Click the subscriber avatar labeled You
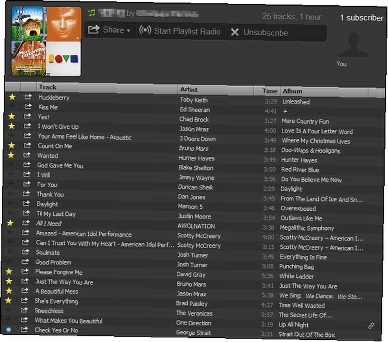Image resolution: width=388 pixels, height=342 pixels. click(353, 45)
